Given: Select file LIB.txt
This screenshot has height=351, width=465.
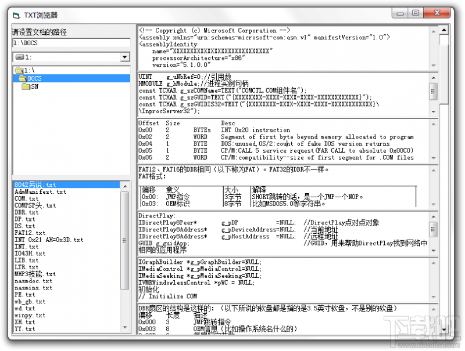Looking at the screenshot, I should (27, 260).
